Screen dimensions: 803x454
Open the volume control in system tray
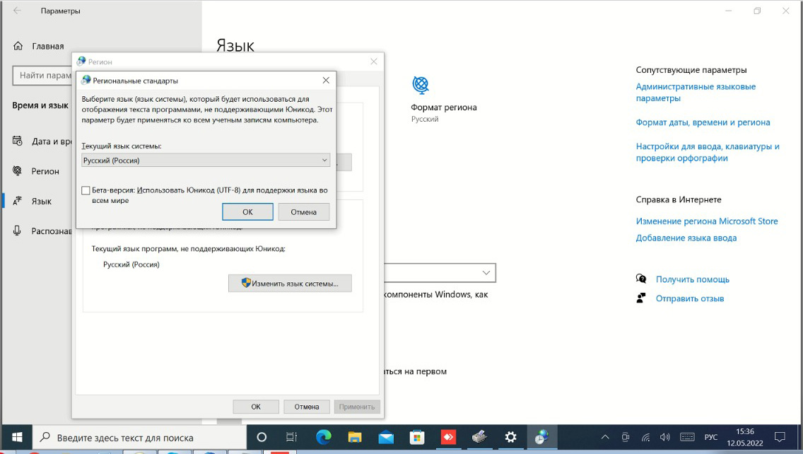pos(664,437)
